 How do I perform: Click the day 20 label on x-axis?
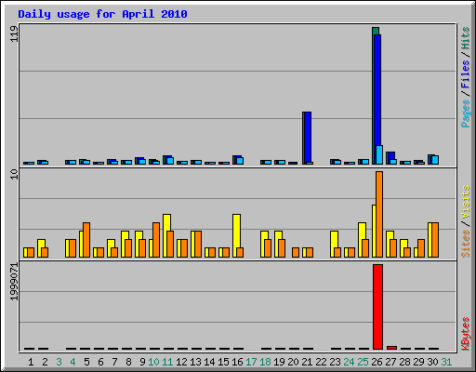293,362
